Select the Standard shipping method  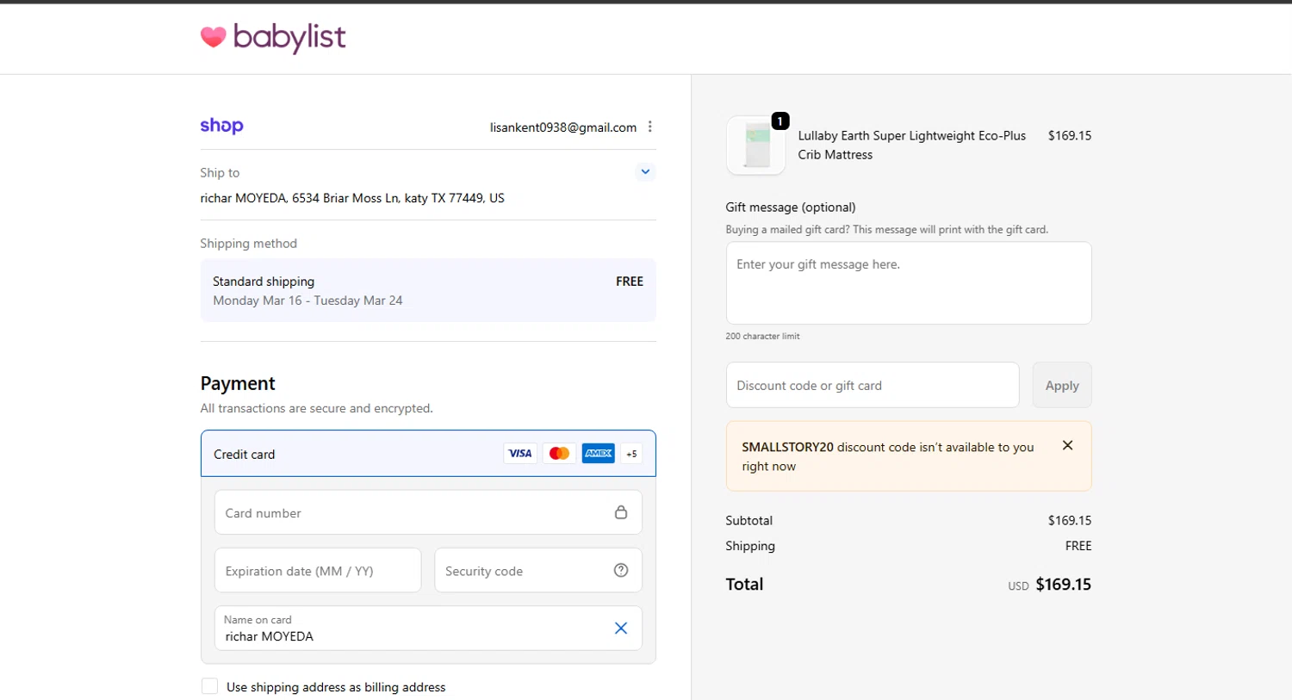[427, 290]
